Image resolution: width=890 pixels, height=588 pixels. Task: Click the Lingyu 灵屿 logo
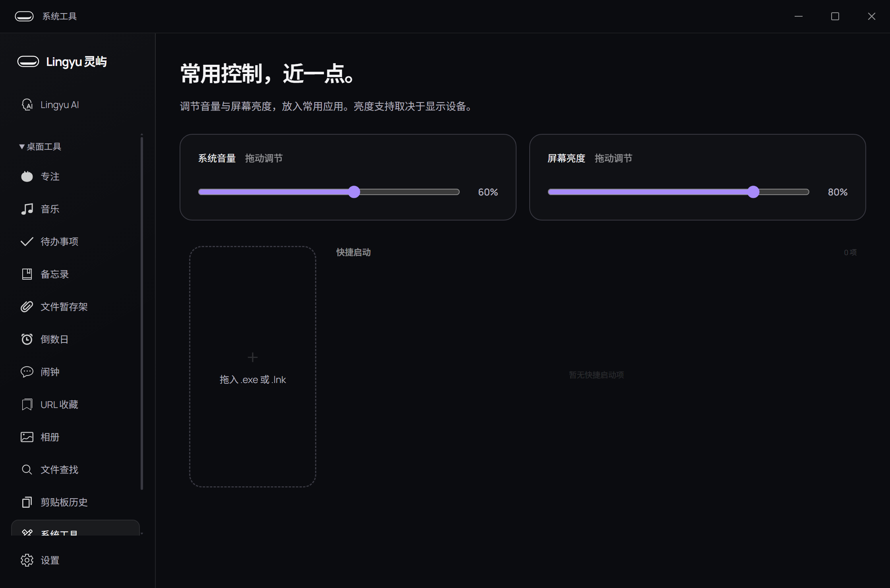62,62
